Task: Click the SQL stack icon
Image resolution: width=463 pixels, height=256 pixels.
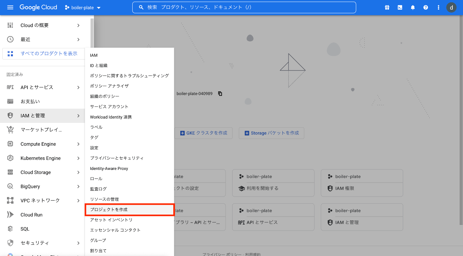Action: [x=10, y=229]
